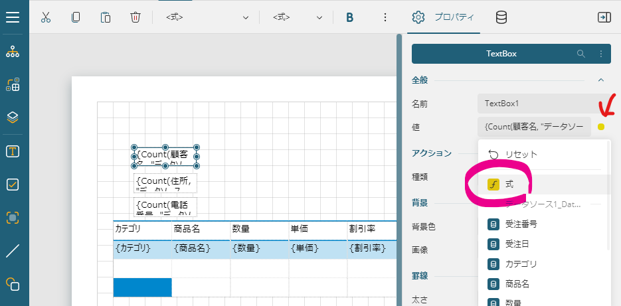Open the hamburger main menu

[13, 17]
